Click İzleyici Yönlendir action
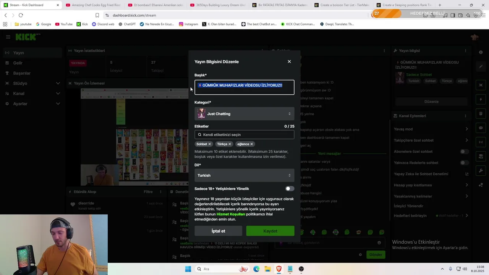This screenshot has height=275, width=489. 408,206
